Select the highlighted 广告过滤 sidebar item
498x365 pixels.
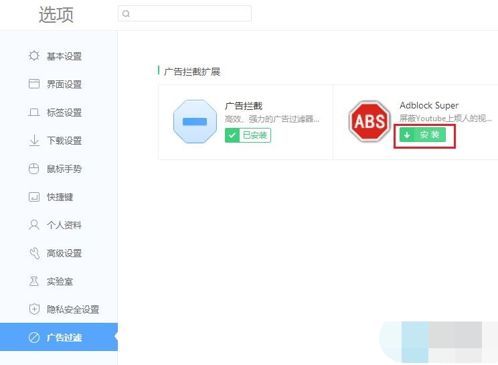tap(64, 338)
